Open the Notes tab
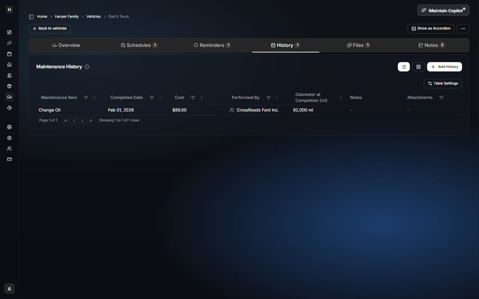Image resolution: width=479 pixels, height=299 pixels. tap(431, 45)
